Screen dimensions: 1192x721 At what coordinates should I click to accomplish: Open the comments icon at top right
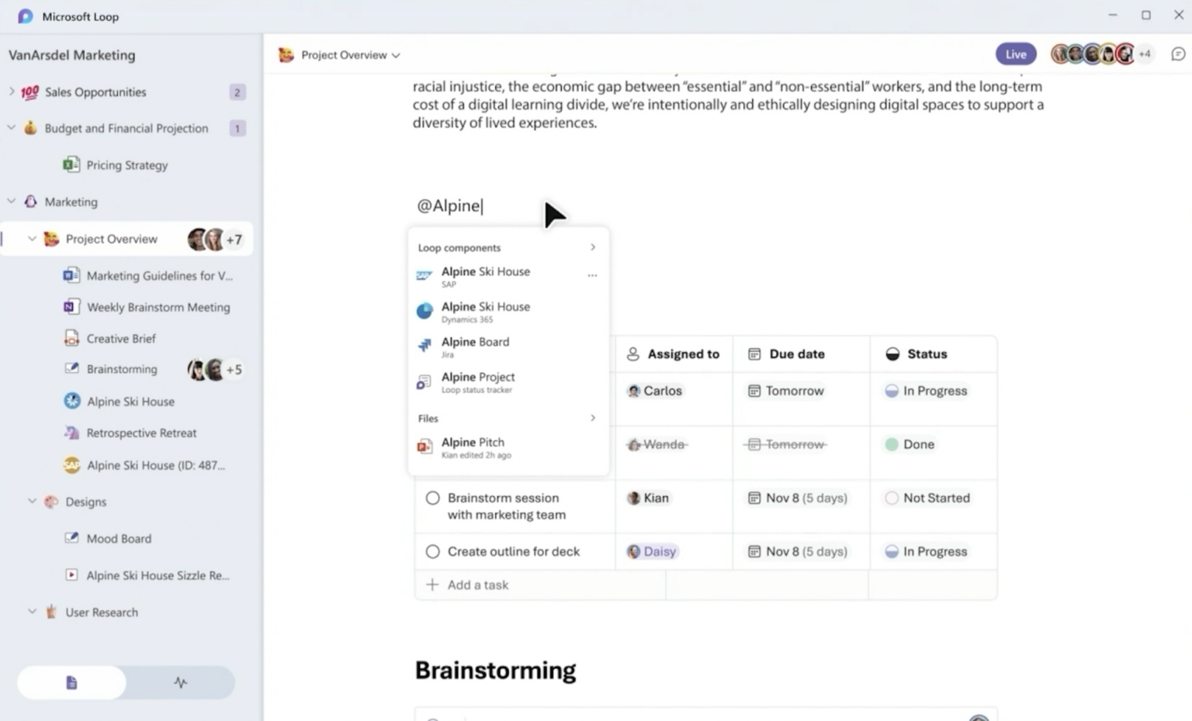click(x=1178, y=54)
